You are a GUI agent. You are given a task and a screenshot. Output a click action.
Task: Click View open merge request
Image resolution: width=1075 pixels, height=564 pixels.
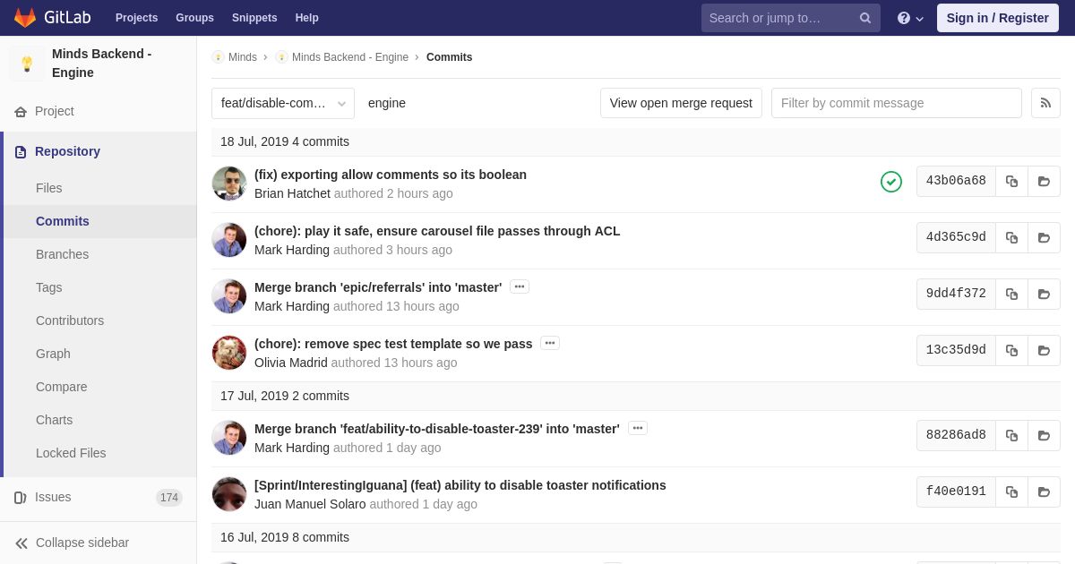[x=681, y=103]
